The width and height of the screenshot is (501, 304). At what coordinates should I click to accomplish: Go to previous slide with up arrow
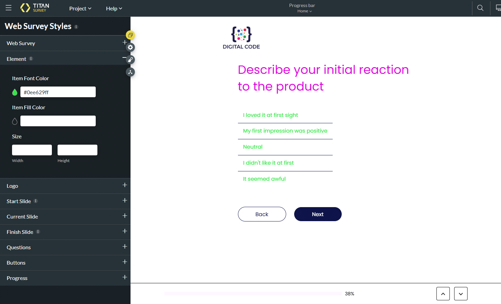pos(443,294)
